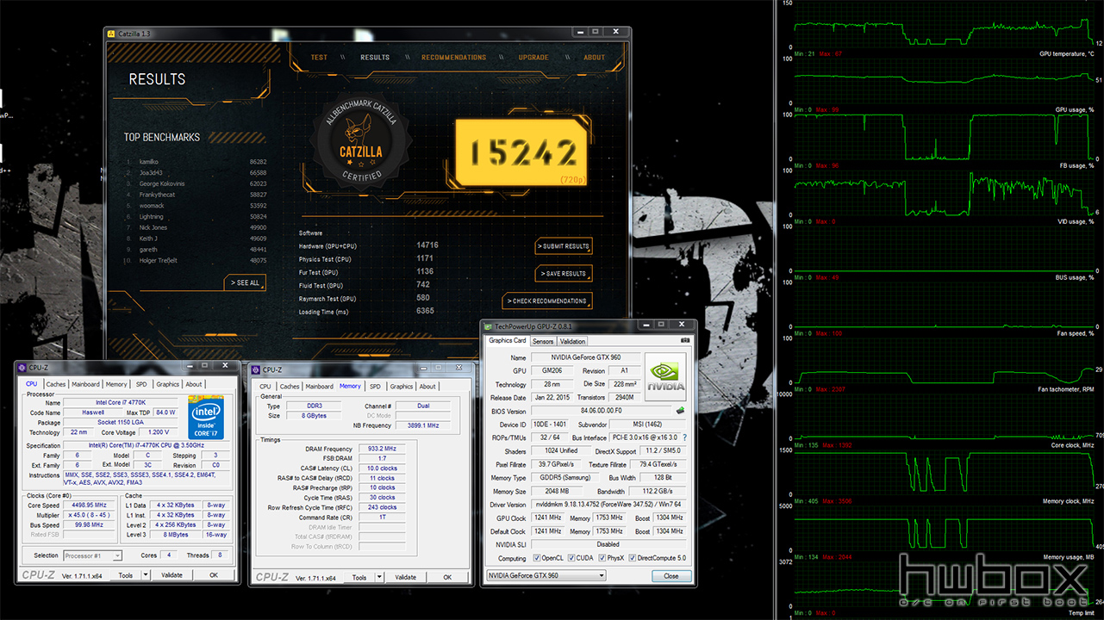This screenshot has height=620, width=1104.
Task: Click the SAVE RESULTS button
Action: click(564, 274)
